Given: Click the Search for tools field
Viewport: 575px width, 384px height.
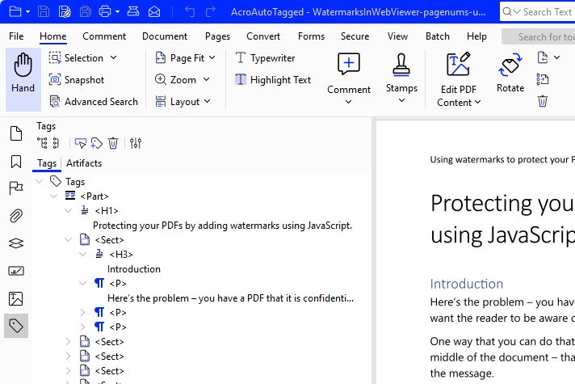Looking at the screenshot, I should coord(539,36).
